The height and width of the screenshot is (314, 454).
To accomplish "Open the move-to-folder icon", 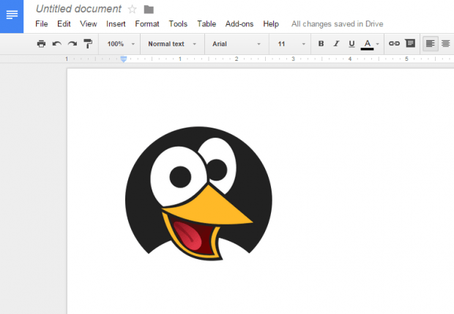I will [149, 10].
